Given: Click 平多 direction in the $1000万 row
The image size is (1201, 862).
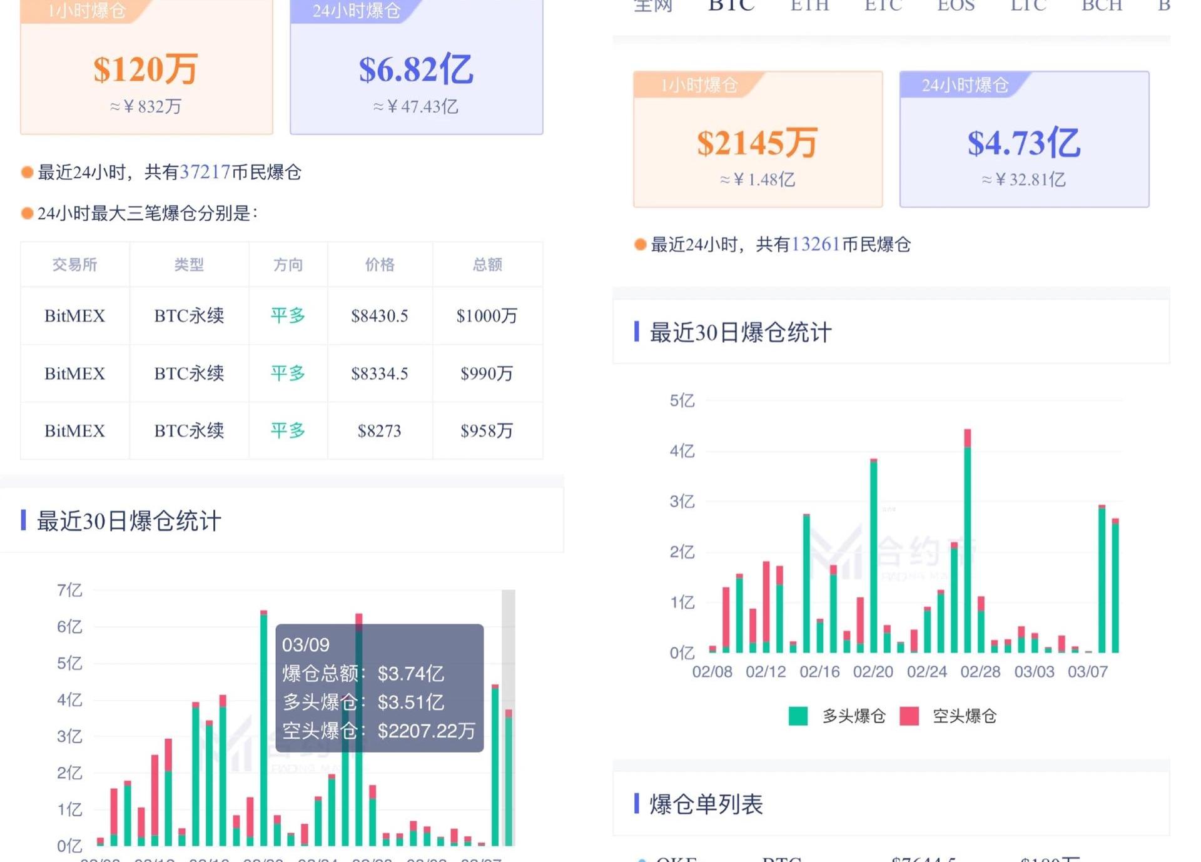Looking at the screenshot, I should 288,315.
